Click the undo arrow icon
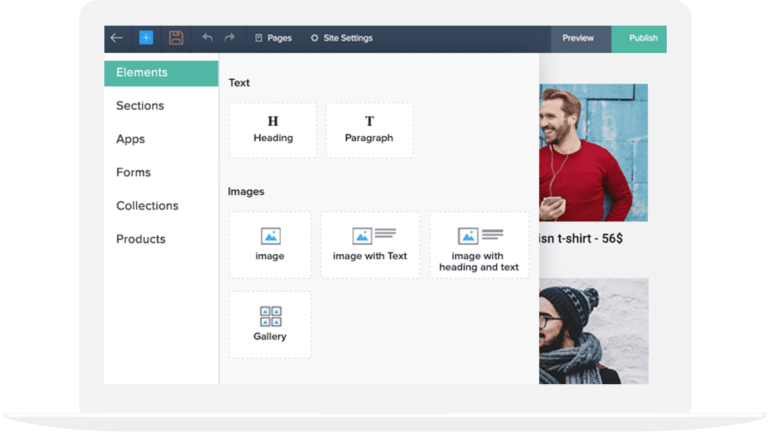The image size is (777, 444). pyautogui.click(x=207, y=37)
